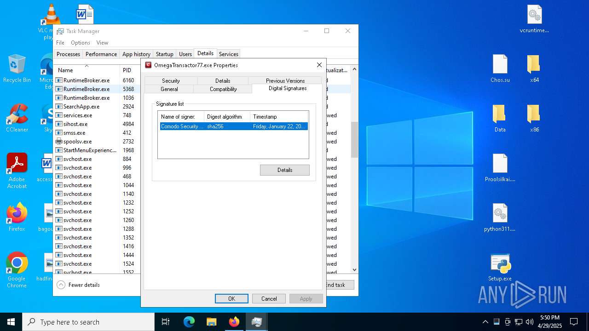Viewport: 589px width, 331px height.
Task: Sort Task Manager list by Name column
Action: click(x=87, y=70)
